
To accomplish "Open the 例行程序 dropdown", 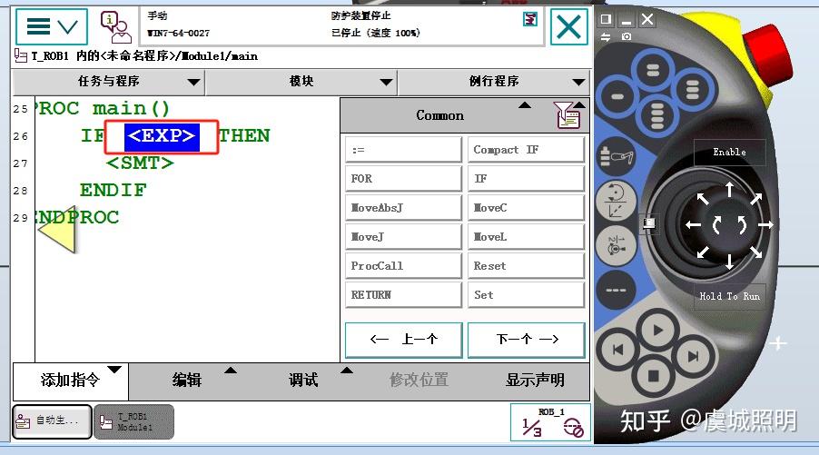I will (494, 82).
